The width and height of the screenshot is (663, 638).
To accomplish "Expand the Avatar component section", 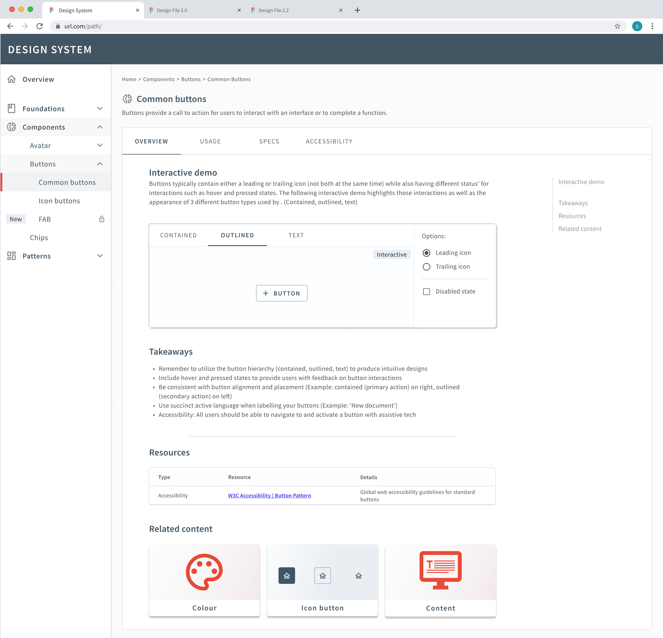I will 100,145.
